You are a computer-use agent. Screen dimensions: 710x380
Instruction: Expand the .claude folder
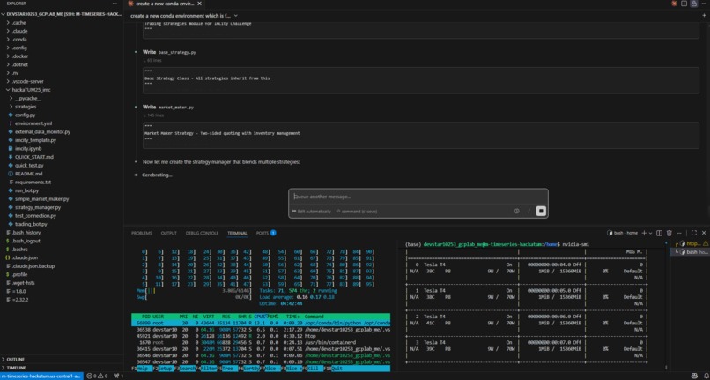click(19, 31)
